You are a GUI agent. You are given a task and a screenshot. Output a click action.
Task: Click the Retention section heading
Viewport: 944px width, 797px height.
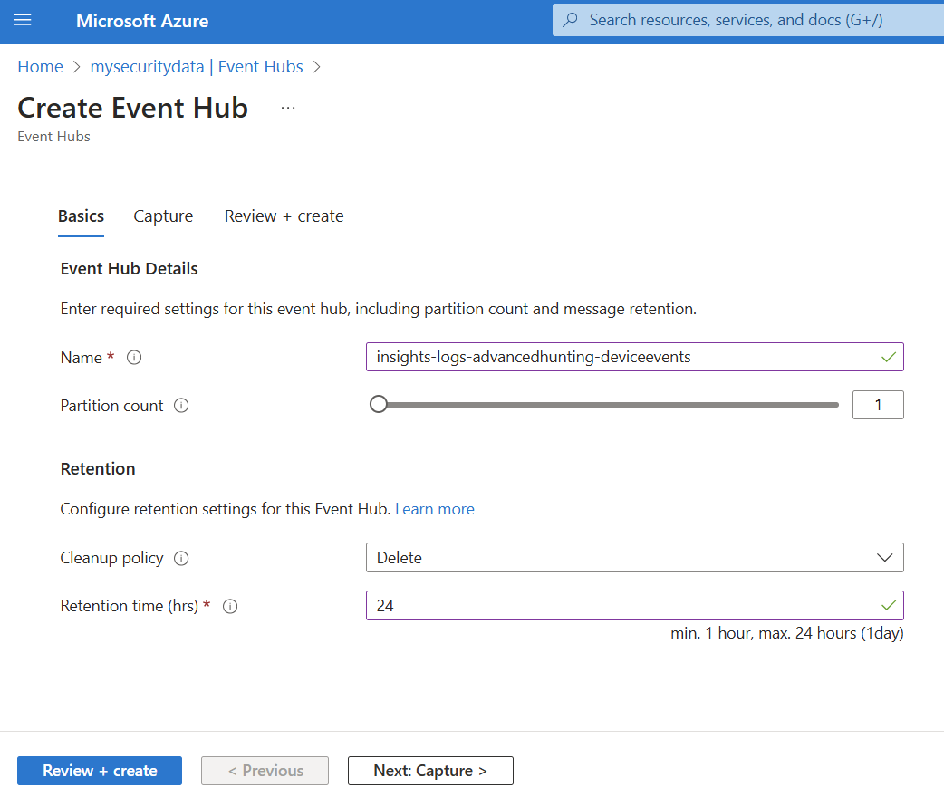pos(98,469)
